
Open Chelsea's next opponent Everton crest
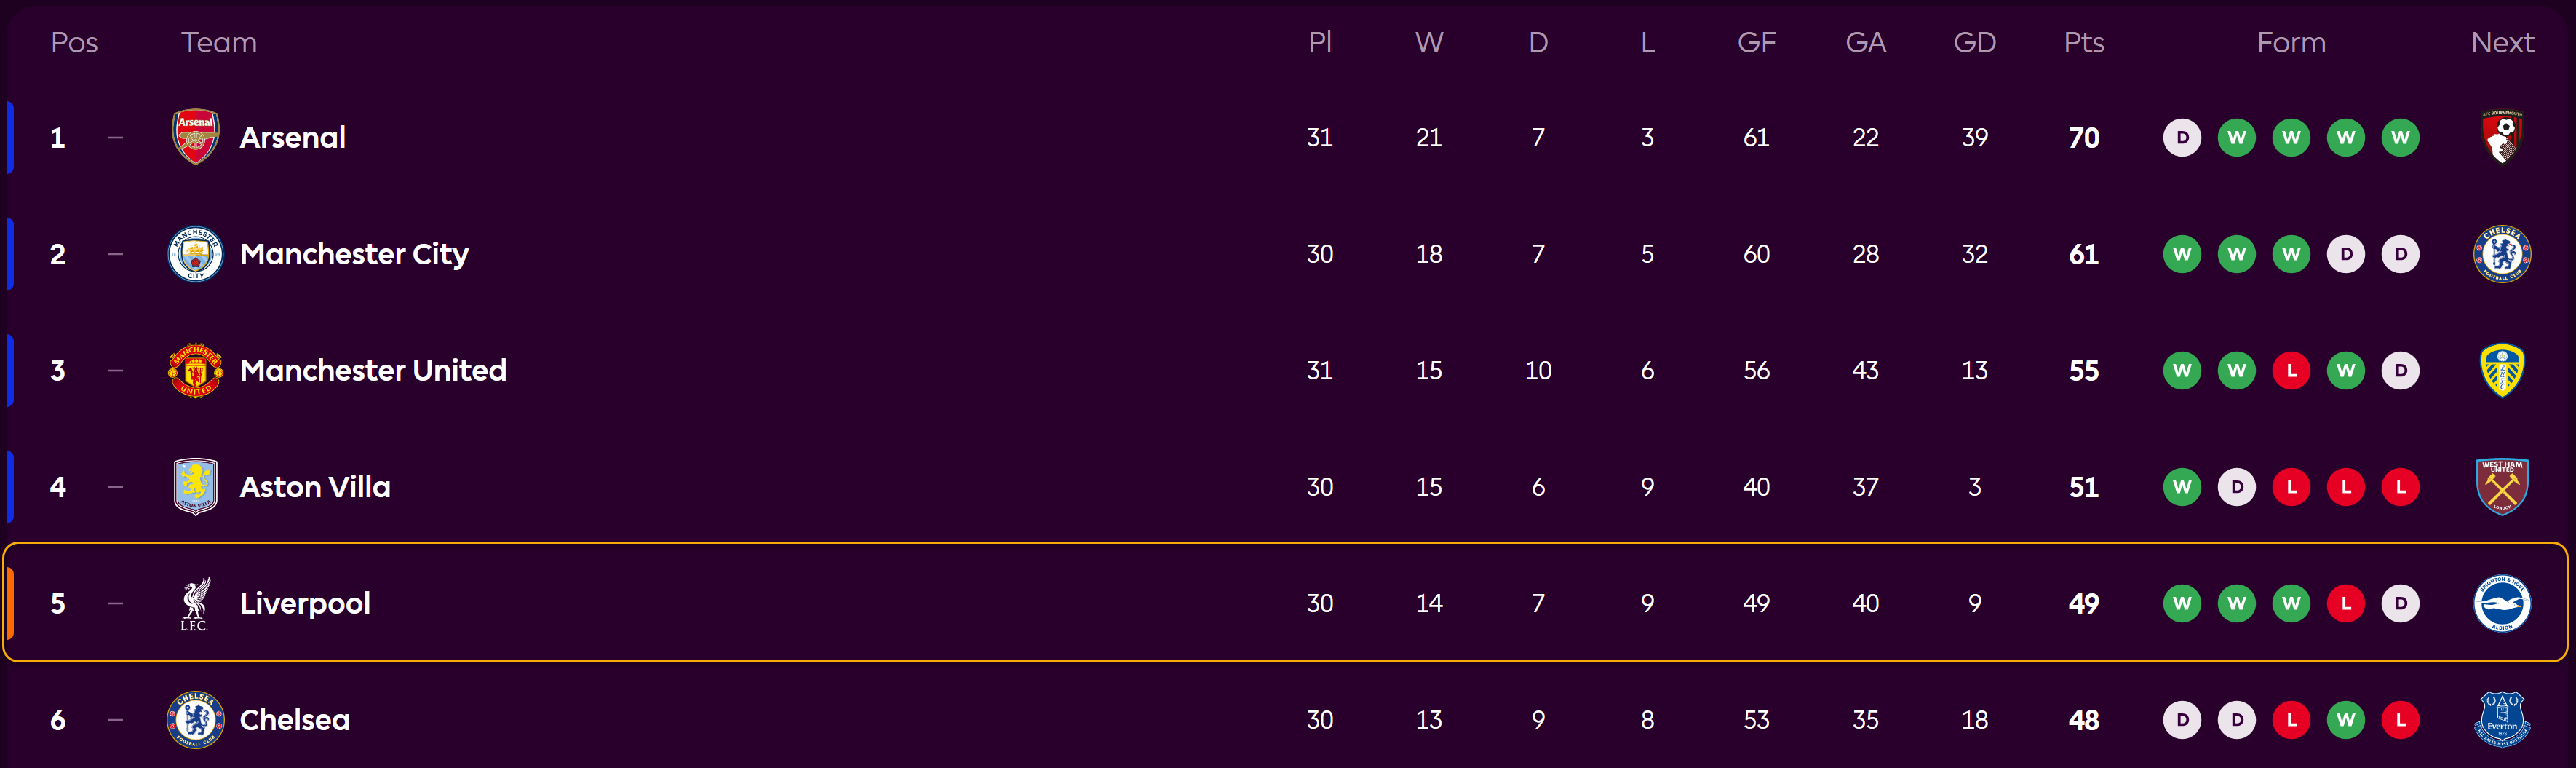(x=2501, y=720)
